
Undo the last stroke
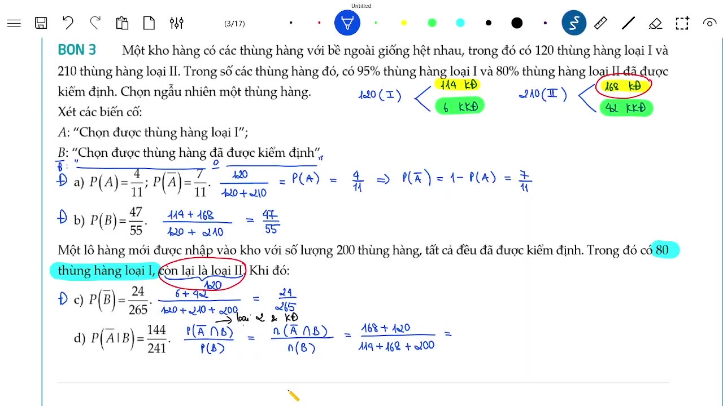[x=68, y=23]
